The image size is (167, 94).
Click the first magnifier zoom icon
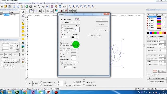[70, 7]
